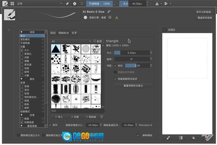The image size is (217, 145).
Task: Click the brush icon below the scratchpad
Action: point(167,137)
